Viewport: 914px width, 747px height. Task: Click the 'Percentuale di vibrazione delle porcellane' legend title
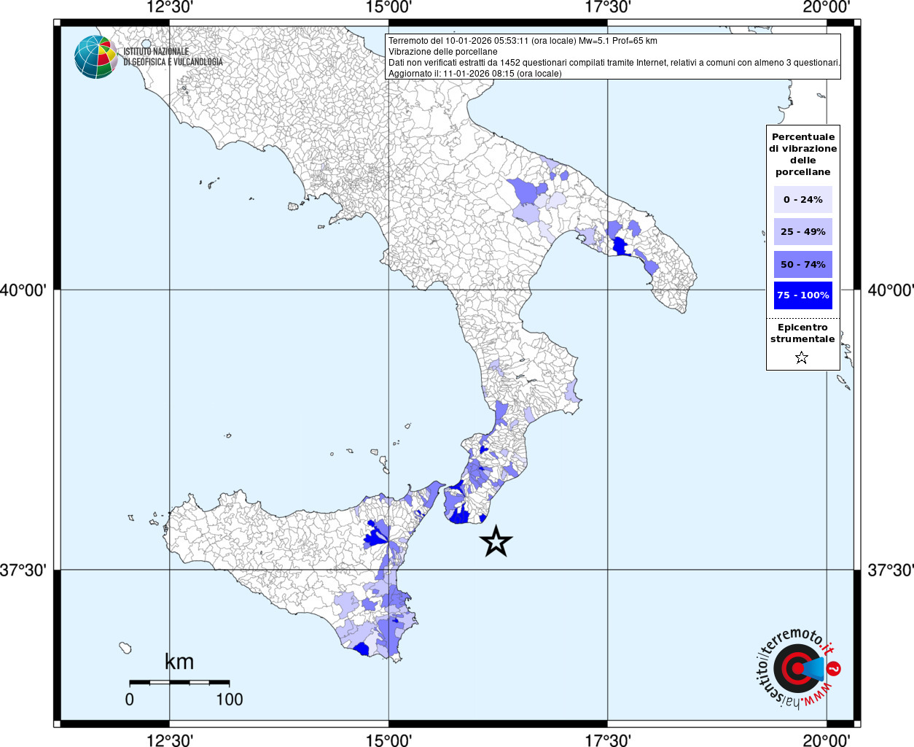click(802, 154)
